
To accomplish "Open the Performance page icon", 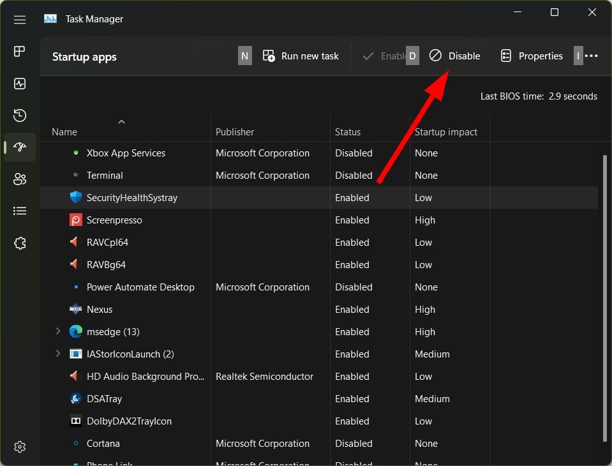I will [20, 84].
